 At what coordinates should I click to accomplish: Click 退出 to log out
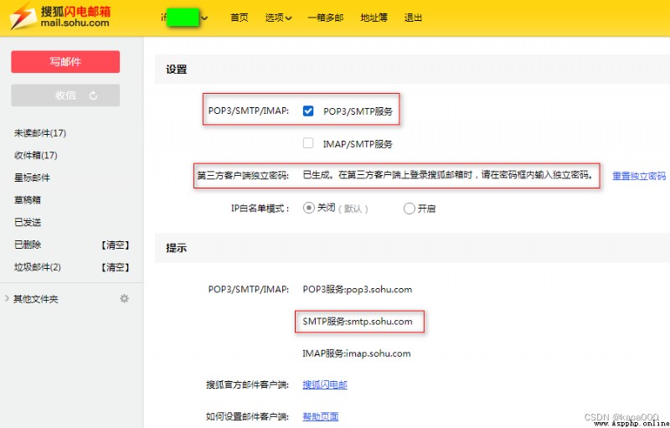(413, 18)
